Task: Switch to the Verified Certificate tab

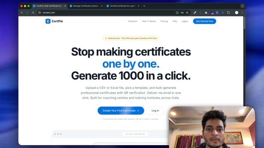Action: point(123,6)
